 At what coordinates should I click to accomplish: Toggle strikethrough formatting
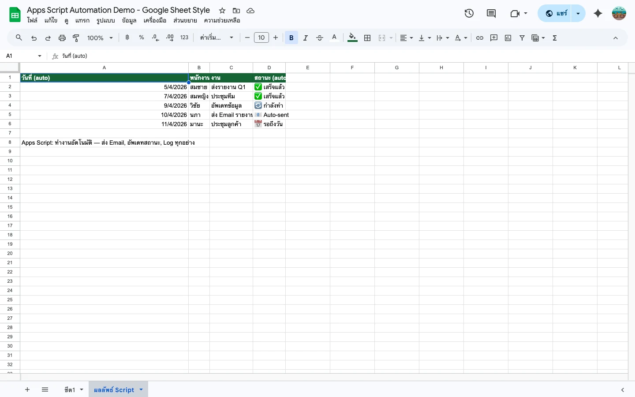tap(320, 38)
